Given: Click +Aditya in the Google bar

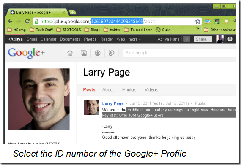Looking at the screenshot, I should pyautogui.click(x=15, y=39).
